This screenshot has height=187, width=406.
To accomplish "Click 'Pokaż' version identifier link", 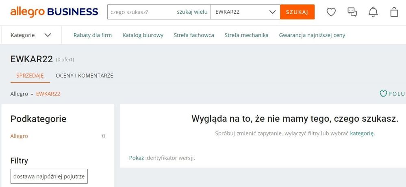I will tap(137, 158).
